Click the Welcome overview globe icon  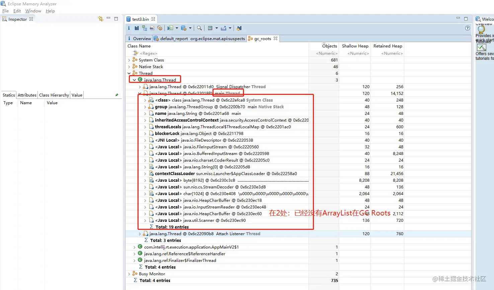[x=481, y=29]
